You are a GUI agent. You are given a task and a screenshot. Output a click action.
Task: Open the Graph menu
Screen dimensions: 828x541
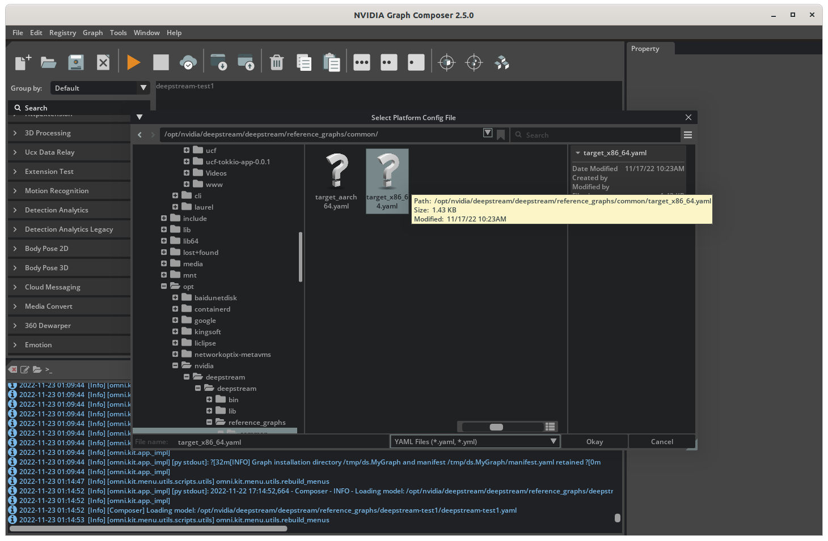point(93,33)
